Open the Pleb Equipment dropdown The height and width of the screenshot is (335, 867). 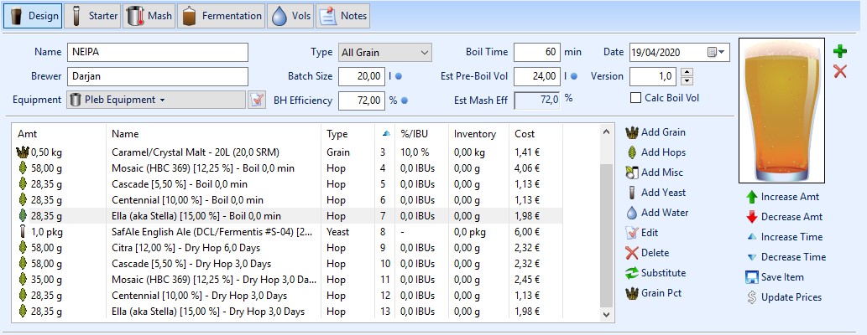(x=156, y=100)
